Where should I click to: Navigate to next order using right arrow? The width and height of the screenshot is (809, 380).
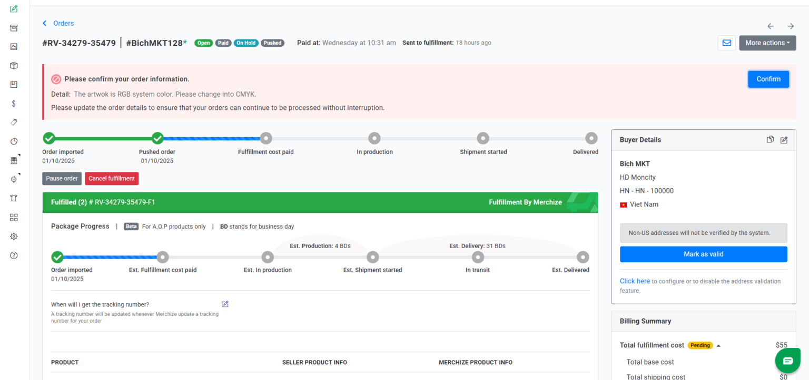pyautogui.click(x=790, y=25)
